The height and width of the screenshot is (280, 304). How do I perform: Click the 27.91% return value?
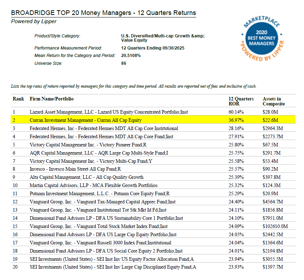click(x=236, y=136)
